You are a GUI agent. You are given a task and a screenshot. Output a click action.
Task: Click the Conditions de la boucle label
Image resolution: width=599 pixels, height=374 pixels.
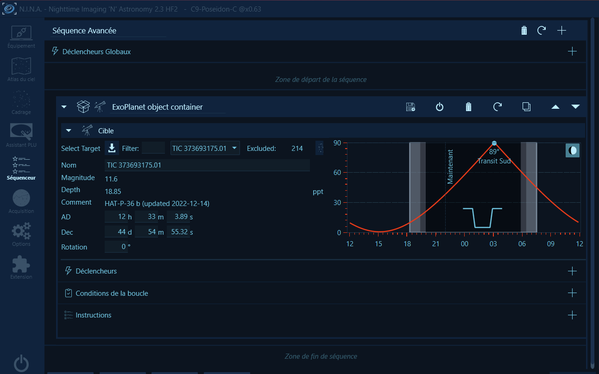click(x=112, y=293)
